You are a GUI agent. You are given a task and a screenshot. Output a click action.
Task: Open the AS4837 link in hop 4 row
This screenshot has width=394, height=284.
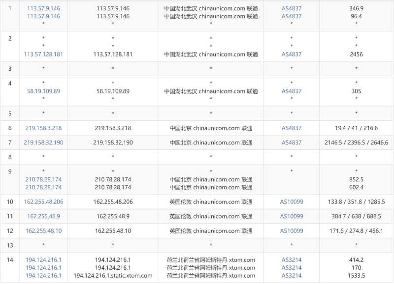(292, 91)
